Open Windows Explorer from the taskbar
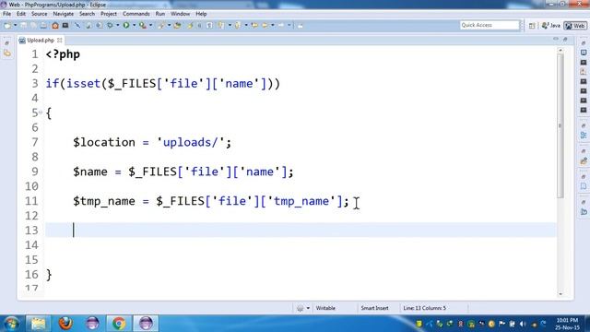590x332 pixels. [x=38, y=324]
